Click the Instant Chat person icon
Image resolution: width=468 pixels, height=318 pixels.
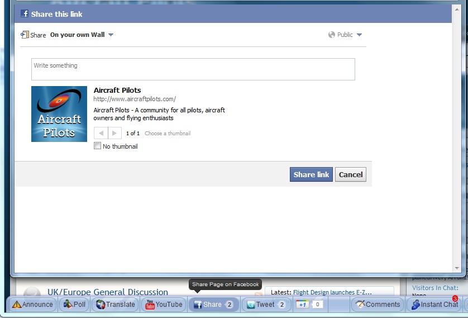pos(416,305)
